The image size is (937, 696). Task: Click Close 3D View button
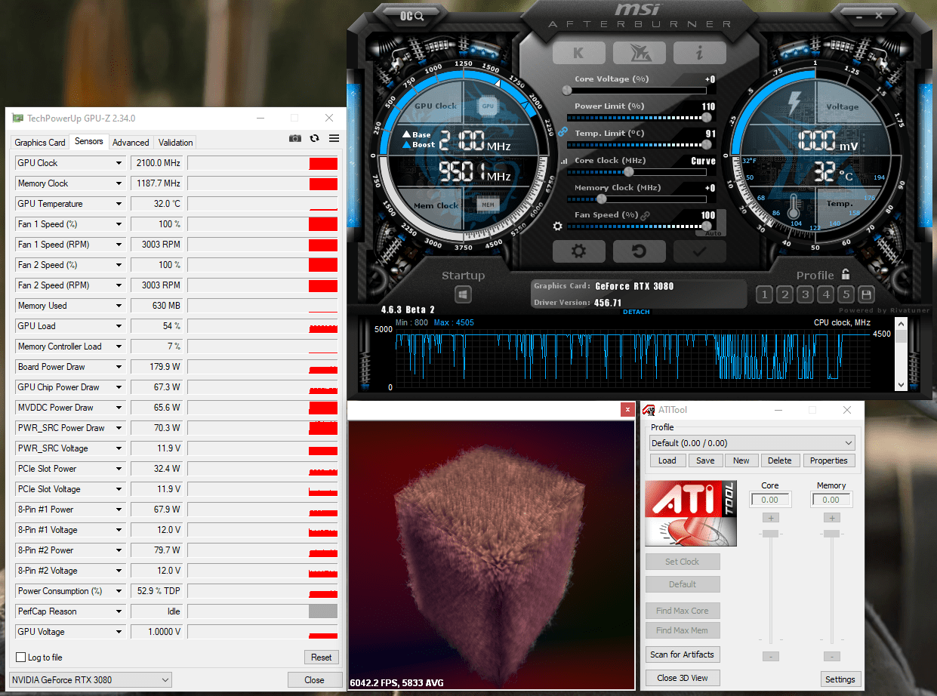682,678
